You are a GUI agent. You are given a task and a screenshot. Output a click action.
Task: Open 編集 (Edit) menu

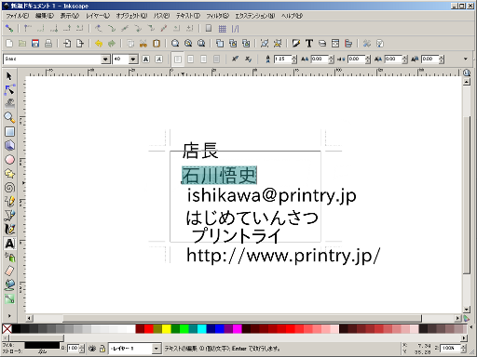click(45, 16)
